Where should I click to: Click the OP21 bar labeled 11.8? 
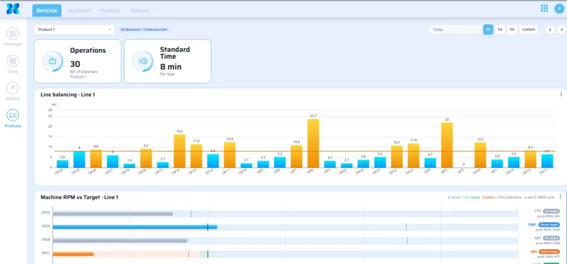414,156
